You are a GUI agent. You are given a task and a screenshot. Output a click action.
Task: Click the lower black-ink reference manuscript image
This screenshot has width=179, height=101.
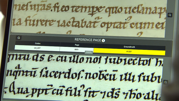(x=83, y=77)
